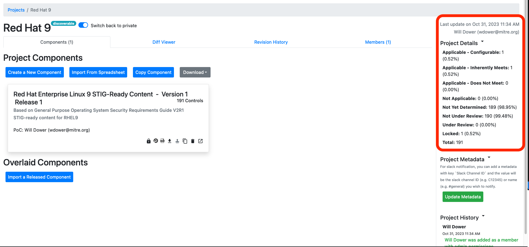This screenshot has width=529, height=247.
Task: Click the Copy Component button
Action: point(153,72)
